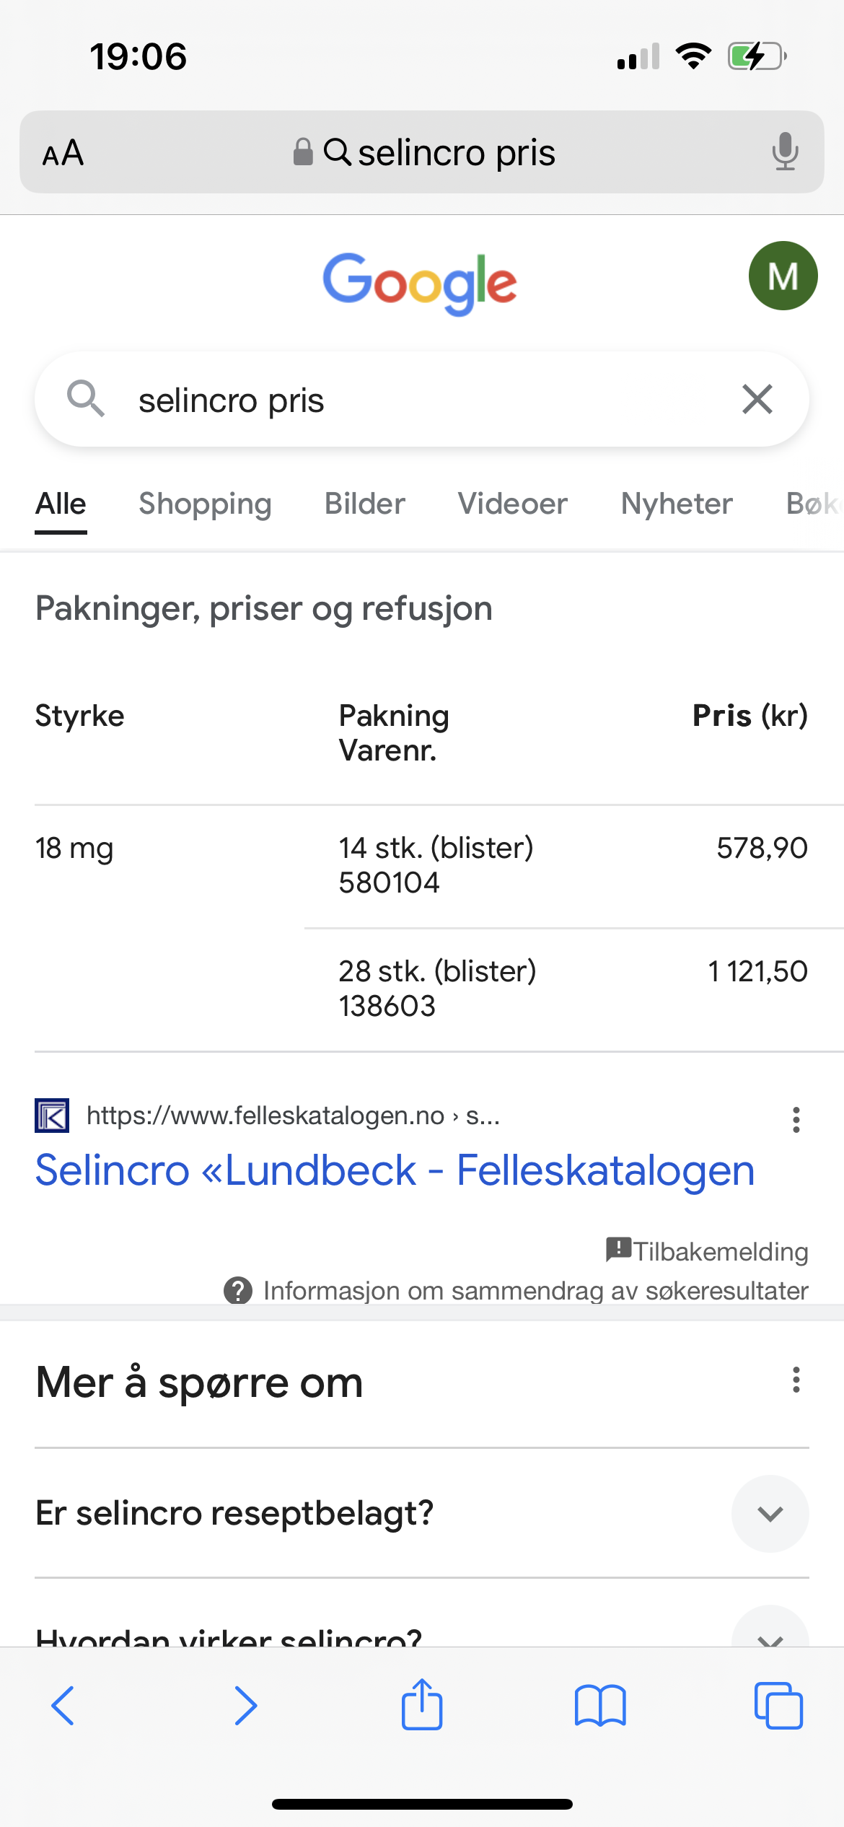Viewport: 844px width, 1827px height.
Task: Tap the Safari share icon
Action: point(421,1706)
